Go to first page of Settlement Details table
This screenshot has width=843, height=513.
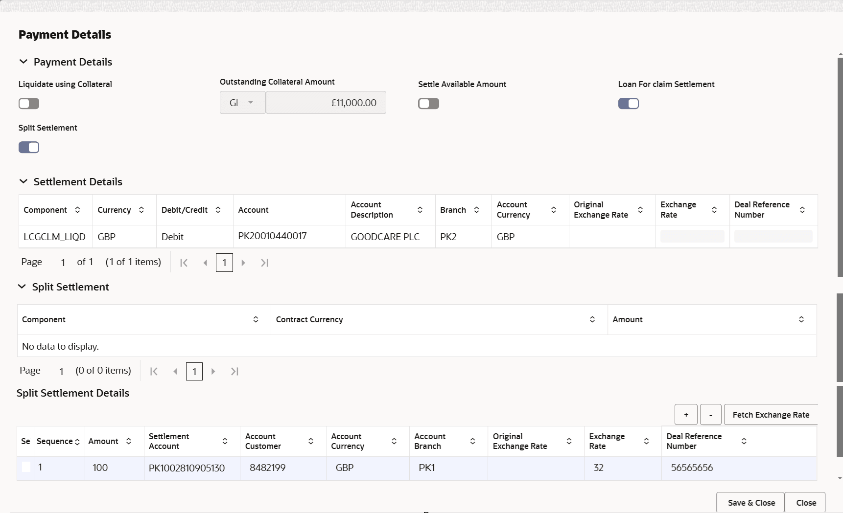pos(184,263)
